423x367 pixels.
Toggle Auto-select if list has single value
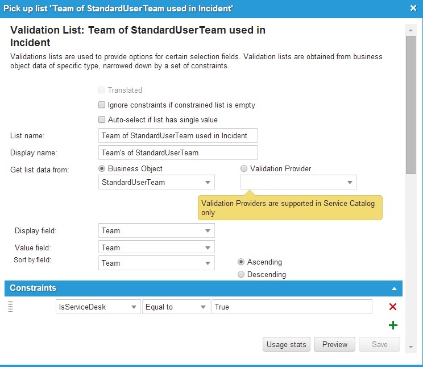click(102, 120)
